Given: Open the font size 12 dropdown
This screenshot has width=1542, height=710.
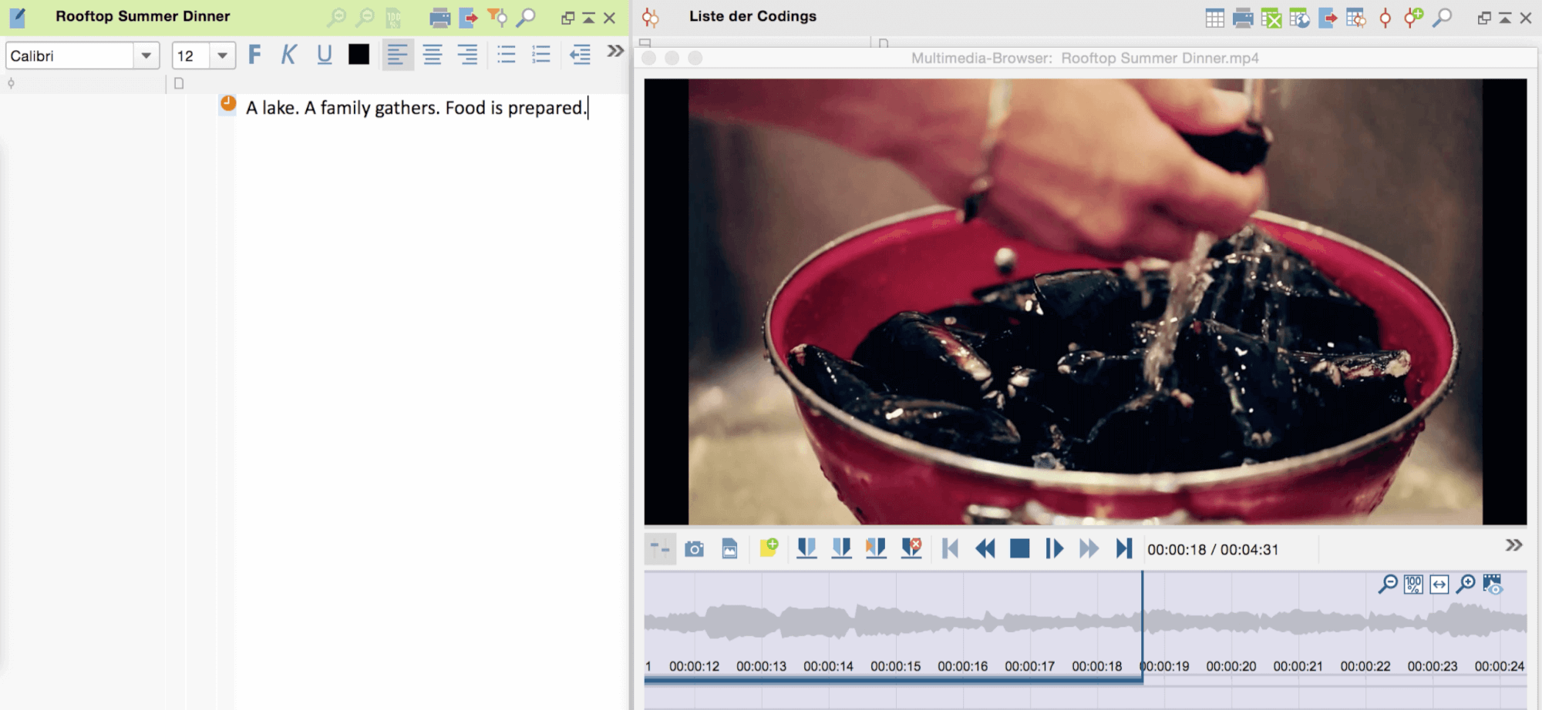Looking at the screenshot, I should click(222, 55).
